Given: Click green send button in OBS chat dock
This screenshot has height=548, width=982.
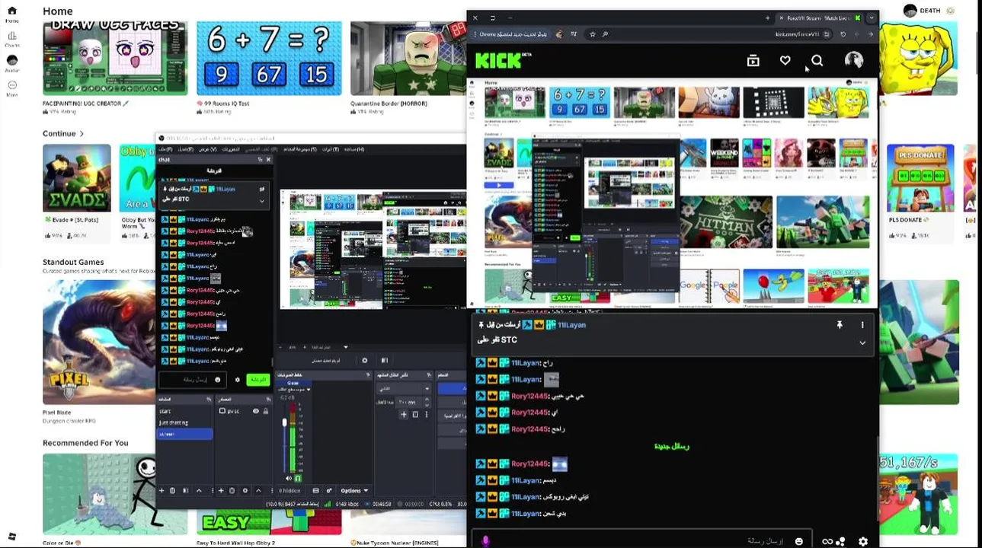Looking at the screenshot, I should 258,380.
